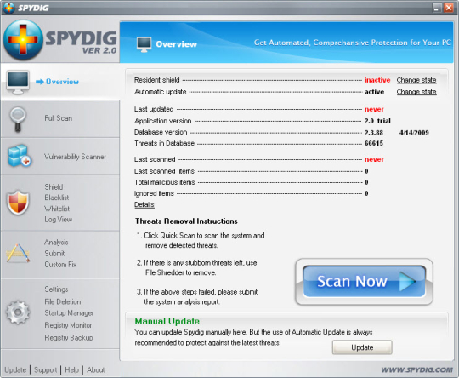The height and width of the screenshot is (378, 459).
Task: Click the red 'never' Last updated value
Action: (x=374, y=109)
